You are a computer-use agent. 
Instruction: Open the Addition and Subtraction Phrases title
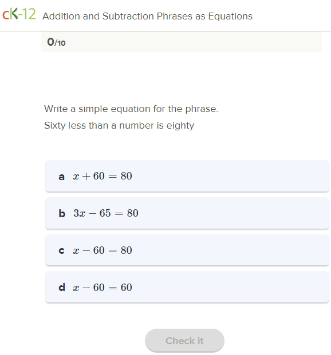(148, 17)
